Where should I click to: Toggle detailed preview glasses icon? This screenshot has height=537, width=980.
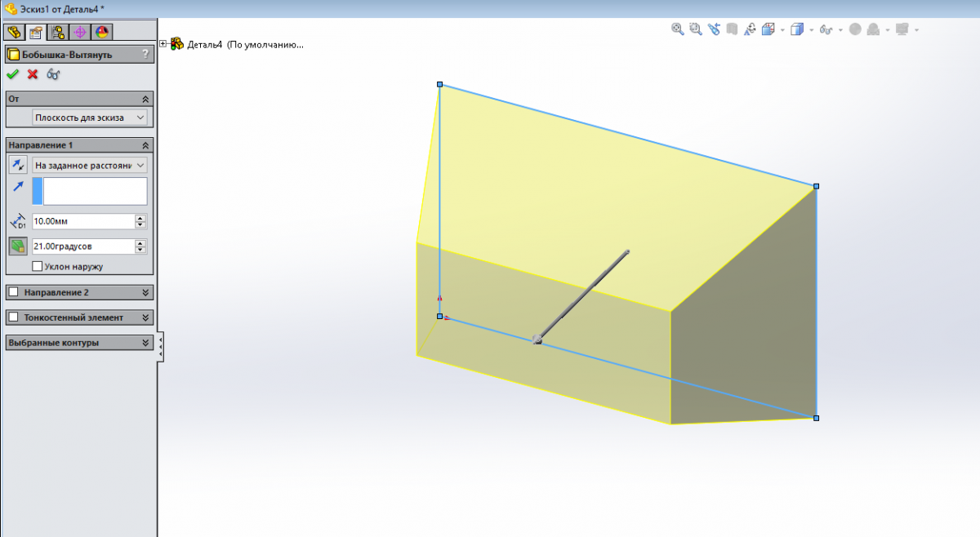pyautogui.click(x=53, y=74)
